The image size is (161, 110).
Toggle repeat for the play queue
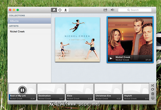[152, 89]
